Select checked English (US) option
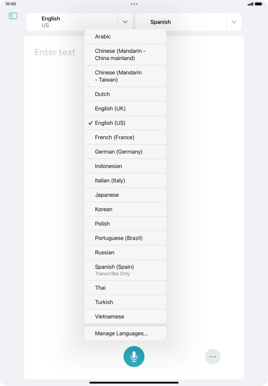This screenshot has width=268, height=386. click(x=125, y=123)
